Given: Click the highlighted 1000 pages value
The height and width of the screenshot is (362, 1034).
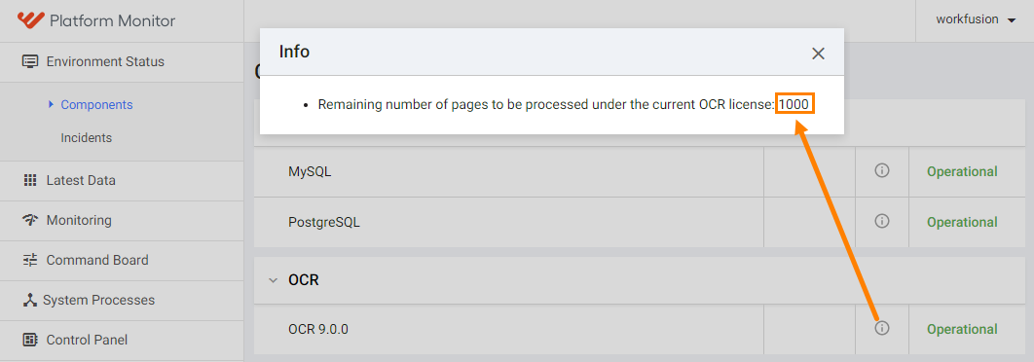Looking at the screenshot, I should coord(794,104).
